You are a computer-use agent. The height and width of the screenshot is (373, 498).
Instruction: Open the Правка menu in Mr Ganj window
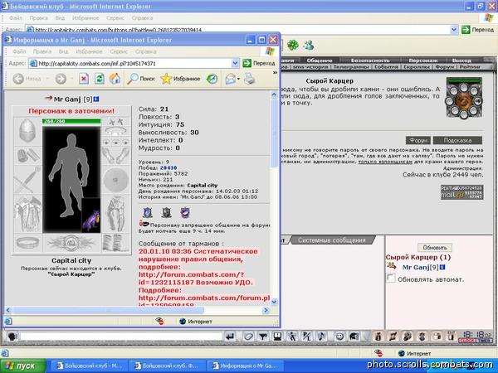point(42,51)
